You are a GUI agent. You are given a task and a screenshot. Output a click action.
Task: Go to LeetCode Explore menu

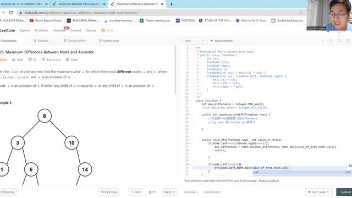[25, 30]
